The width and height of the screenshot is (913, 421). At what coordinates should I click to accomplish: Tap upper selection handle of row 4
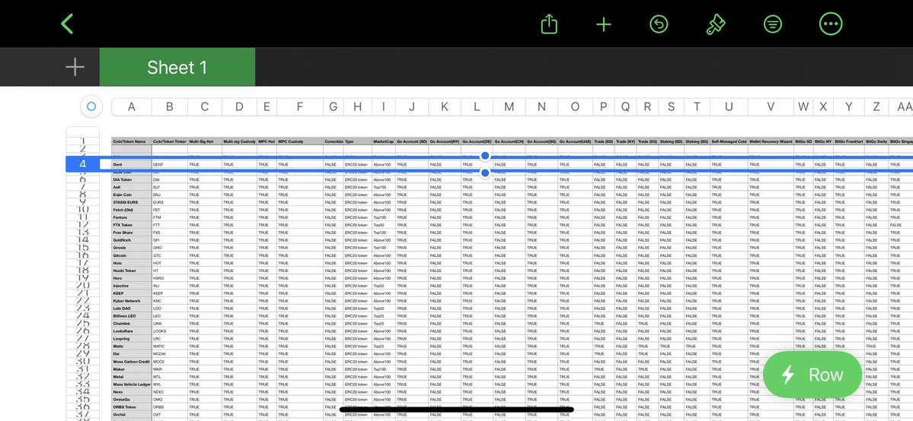click(485, 156)
